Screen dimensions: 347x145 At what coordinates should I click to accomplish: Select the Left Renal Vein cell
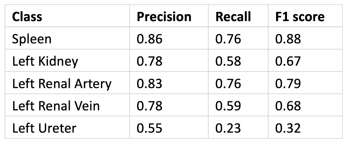click(x=56, y=106)
